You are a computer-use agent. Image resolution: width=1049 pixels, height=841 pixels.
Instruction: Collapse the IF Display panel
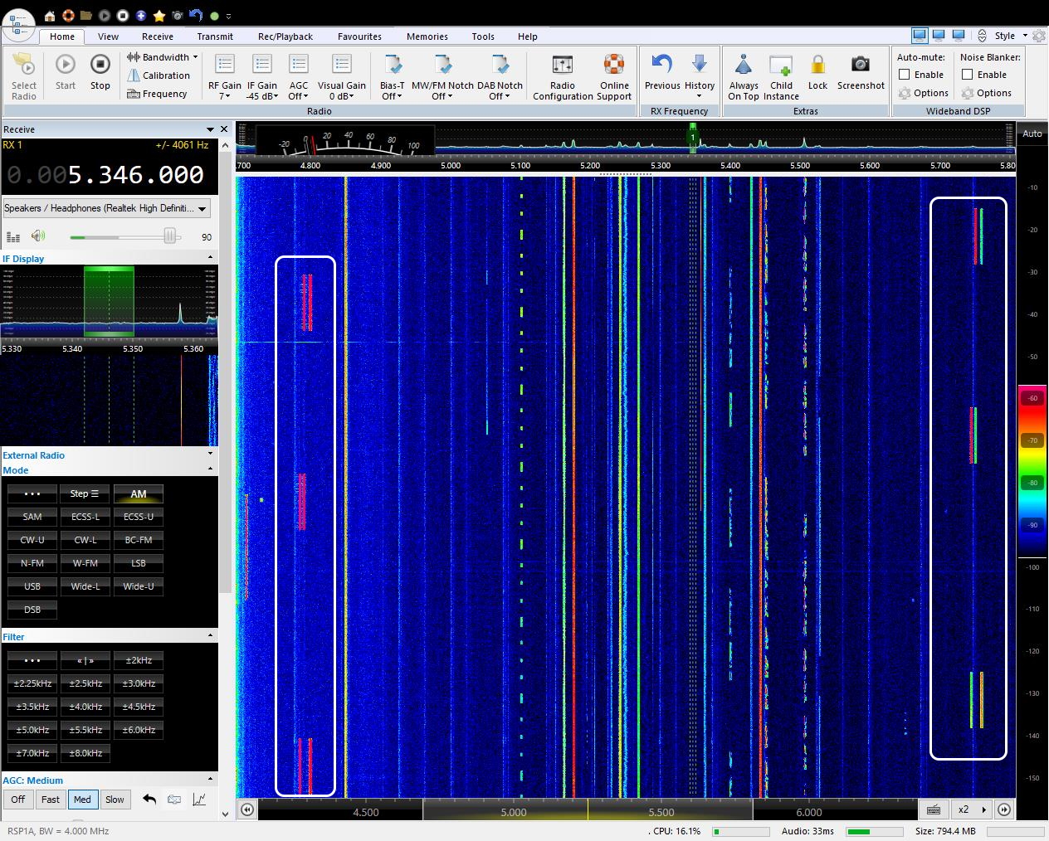pyautogui.click(x=210, y=258)
